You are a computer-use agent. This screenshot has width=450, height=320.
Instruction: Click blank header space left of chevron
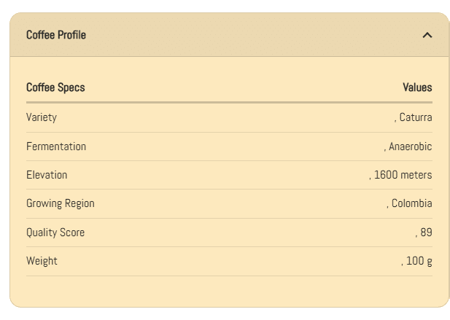coord(255,35)
